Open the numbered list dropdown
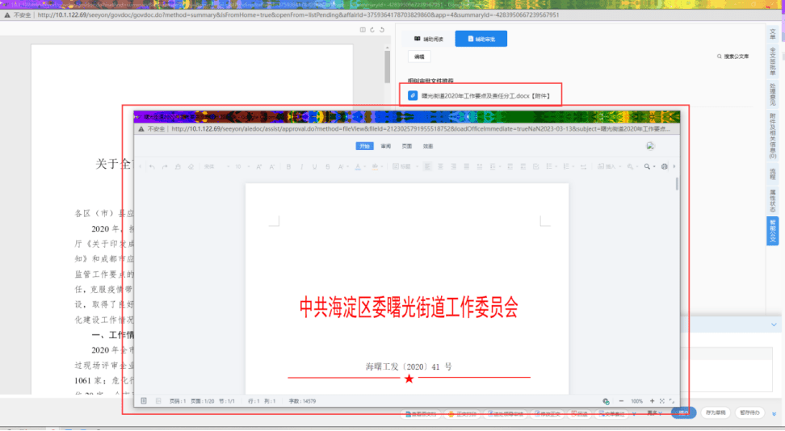 [x=569, y=167]
